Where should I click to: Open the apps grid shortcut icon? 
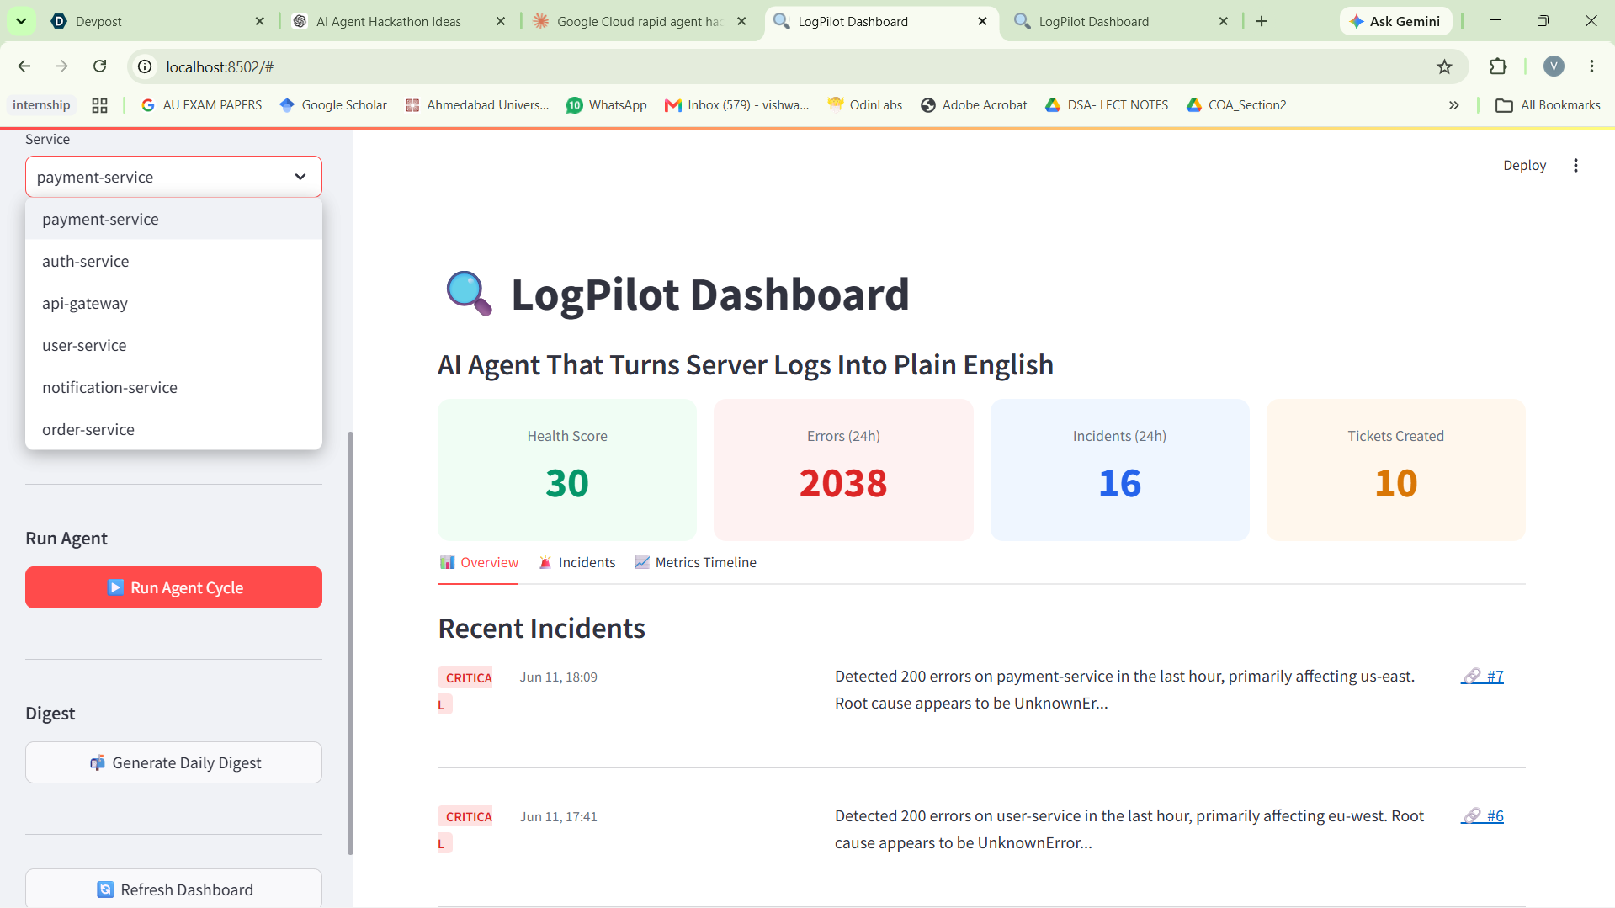99,105
